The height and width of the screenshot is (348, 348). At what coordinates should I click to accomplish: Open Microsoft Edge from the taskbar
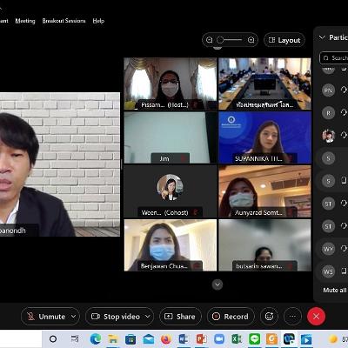click(96, 338)
